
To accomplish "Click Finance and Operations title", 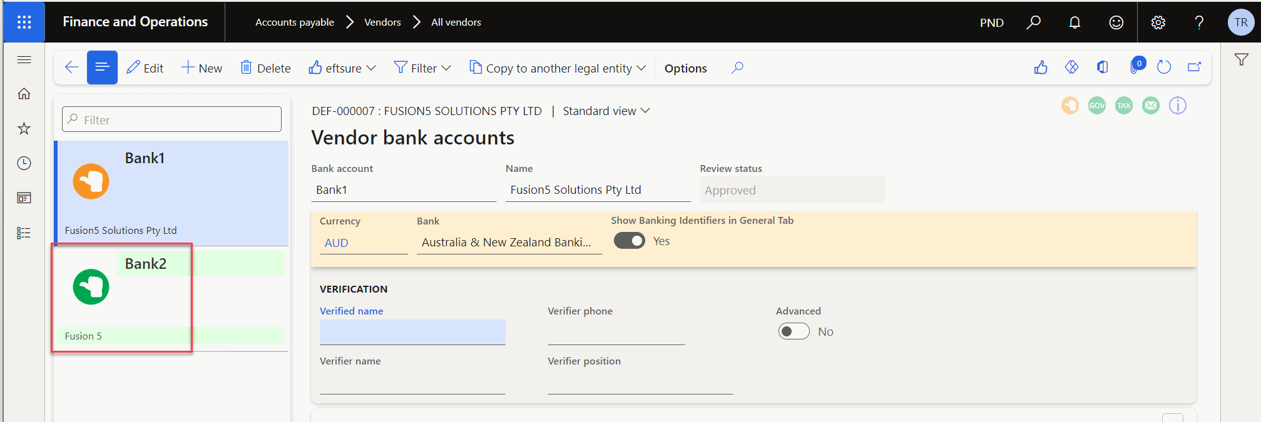I will click(x=135, y=22).
